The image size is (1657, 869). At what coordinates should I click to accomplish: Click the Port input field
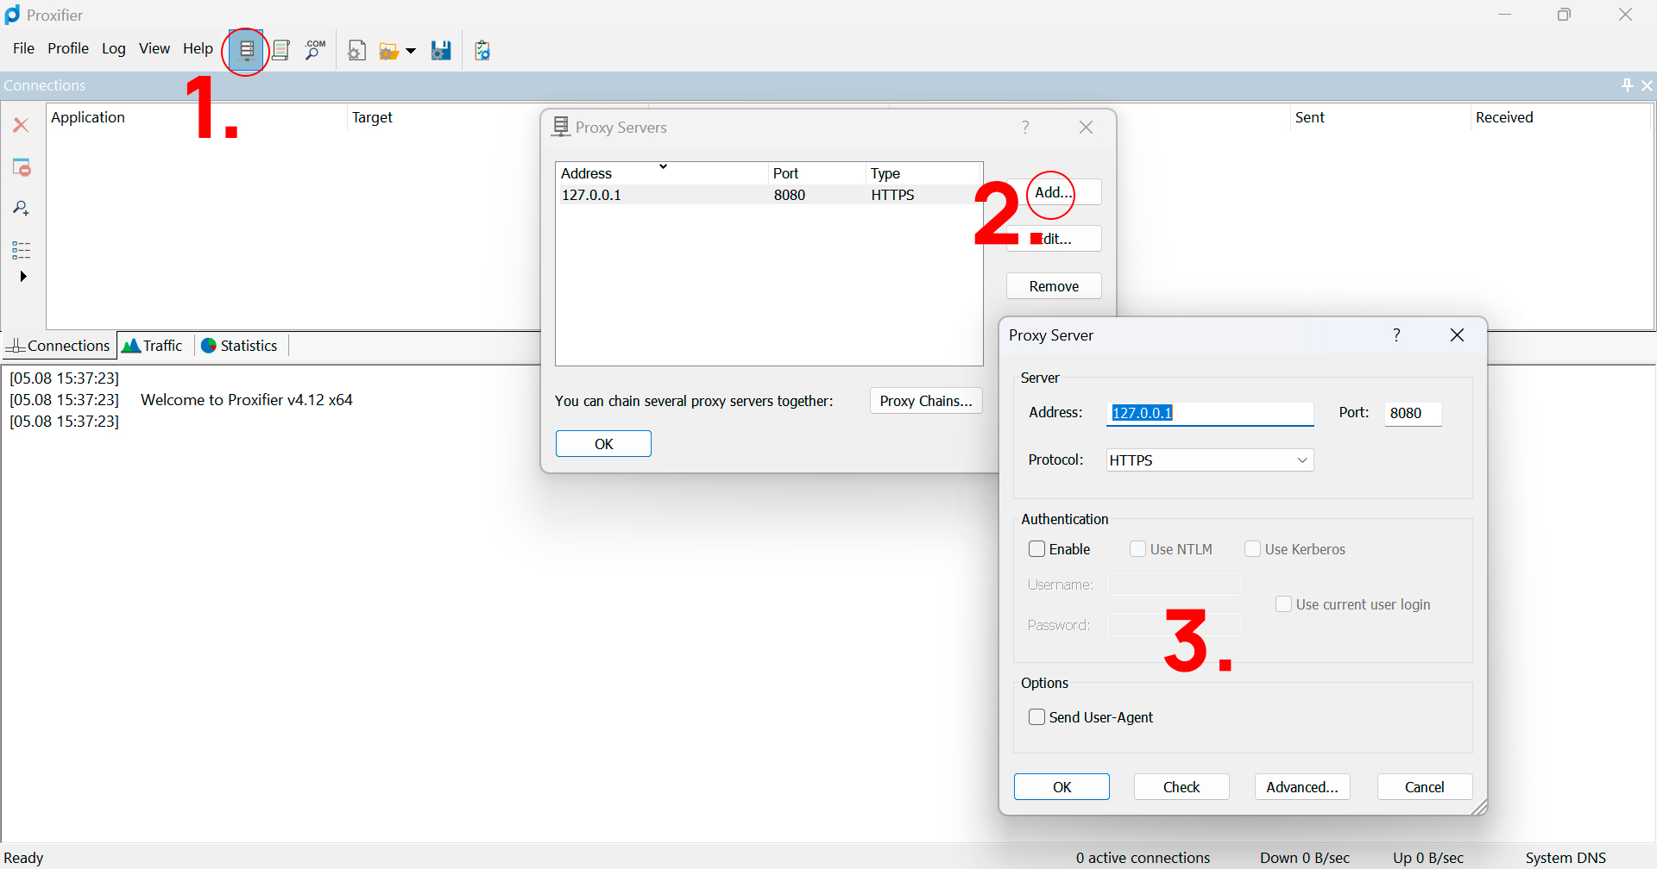[1413, 413]
